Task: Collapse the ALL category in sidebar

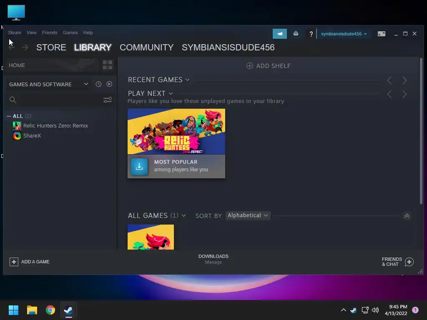Action: [9, 116]
